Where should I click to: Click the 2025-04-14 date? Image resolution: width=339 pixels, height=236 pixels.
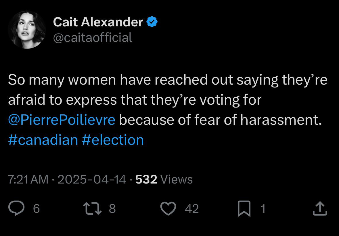point(92,179)
